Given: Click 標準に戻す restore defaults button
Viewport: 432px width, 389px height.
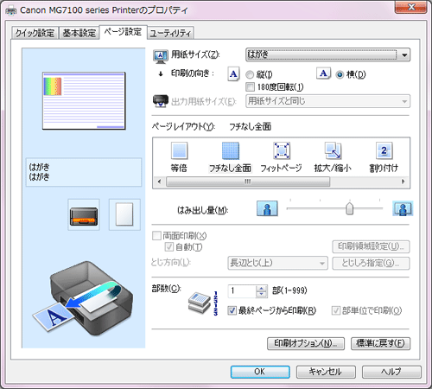Looking at the screenshot, I should (380, 343).
